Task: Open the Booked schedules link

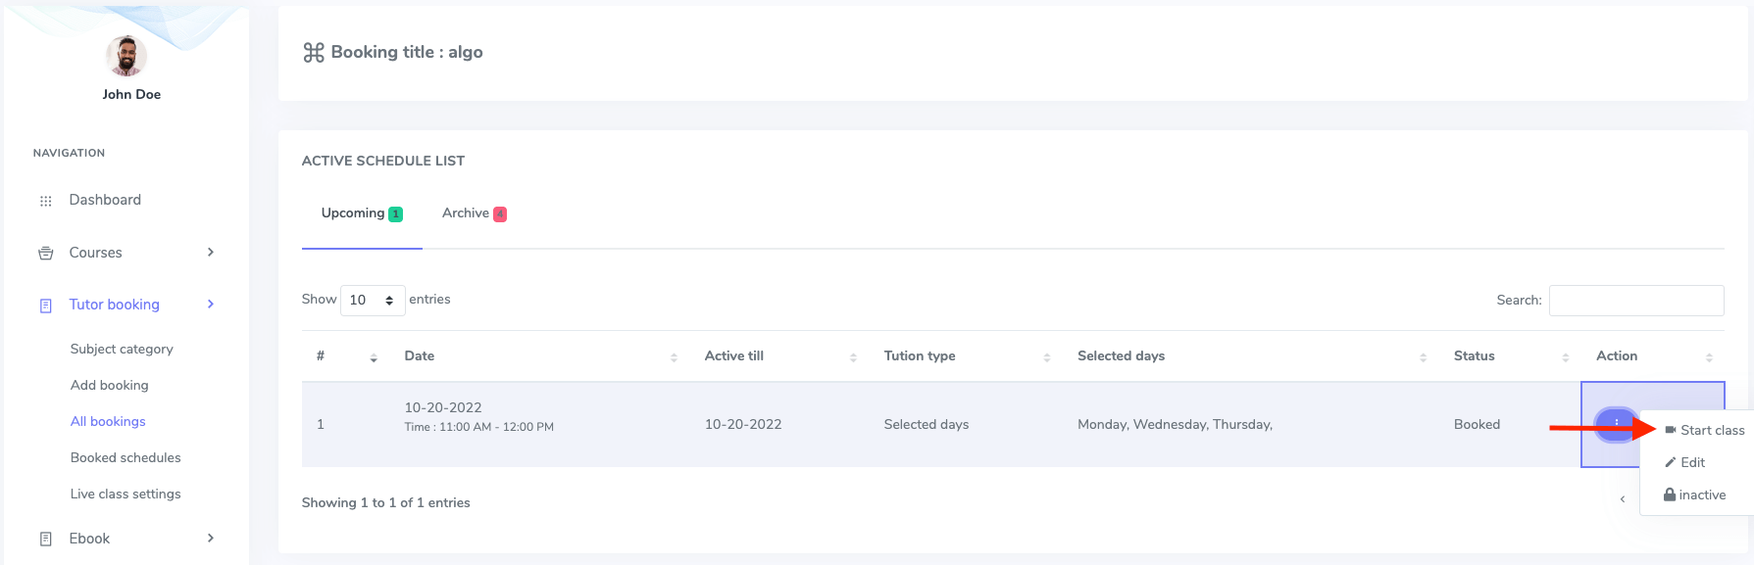Action: 125,457
